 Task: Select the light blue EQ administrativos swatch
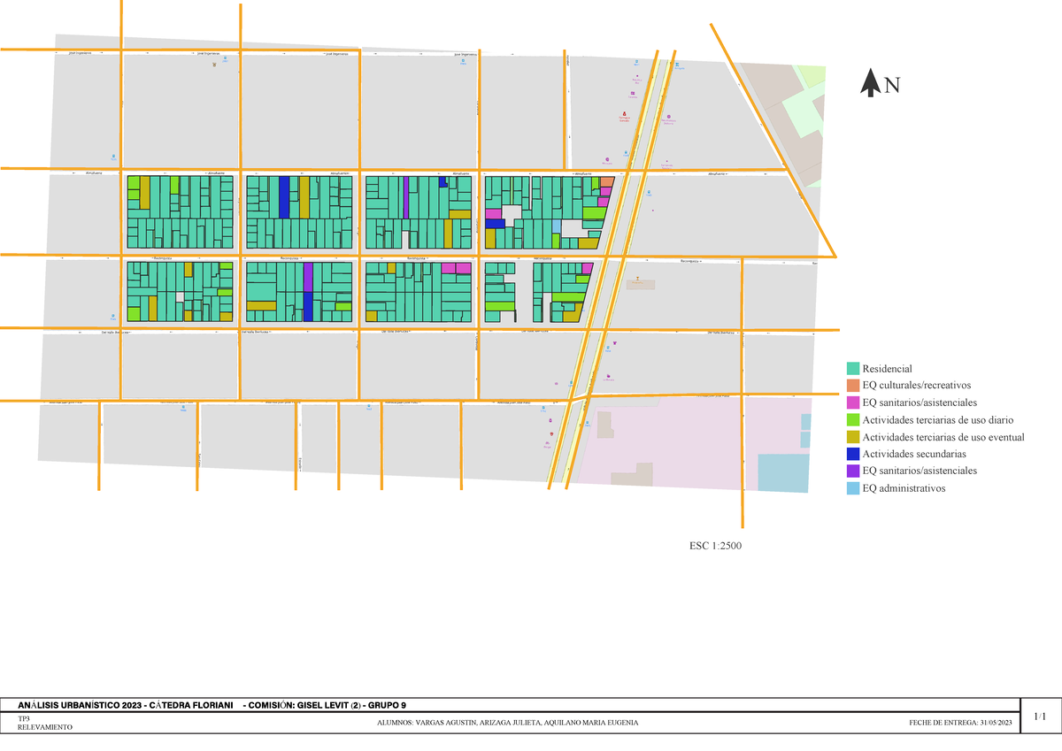pos(853,487)
